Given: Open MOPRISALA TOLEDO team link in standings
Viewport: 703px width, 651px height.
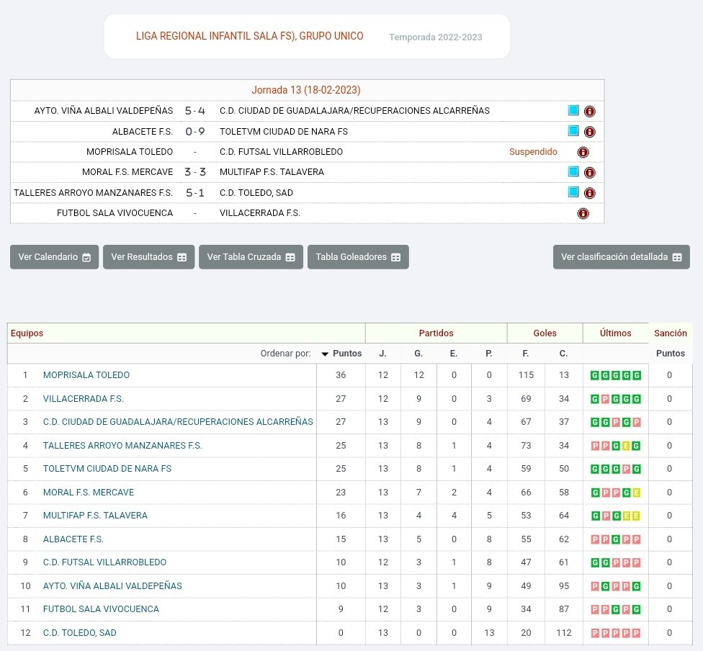Looking at the screenshot, I should point(86,374).
